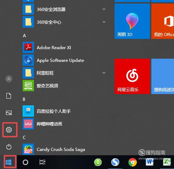This screenshot has width=174, height=169.
Task: Click the 百度经验个人助手 icon
Action: [28, 111]
